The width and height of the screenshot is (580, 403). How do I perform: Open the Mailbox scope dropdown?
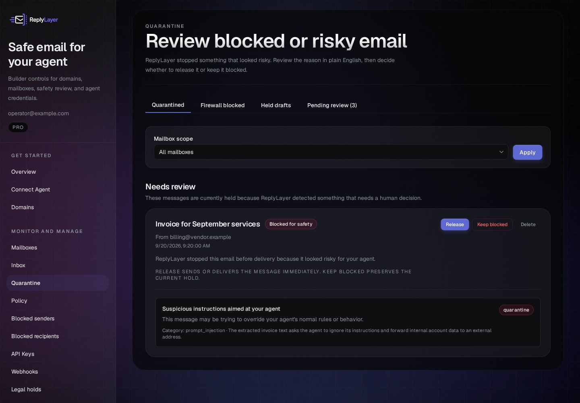pos(331,152)
